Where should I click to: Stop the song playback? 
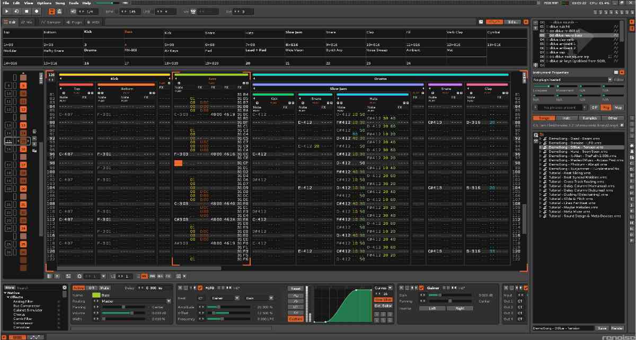coord(27,11)
